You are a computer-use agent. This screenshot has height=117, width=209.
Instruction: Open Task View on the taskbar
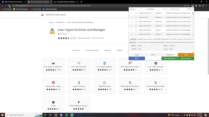(x=50, y=115)
